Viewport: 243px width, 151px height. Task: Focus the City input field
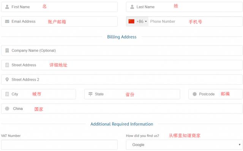pos(38,94)
